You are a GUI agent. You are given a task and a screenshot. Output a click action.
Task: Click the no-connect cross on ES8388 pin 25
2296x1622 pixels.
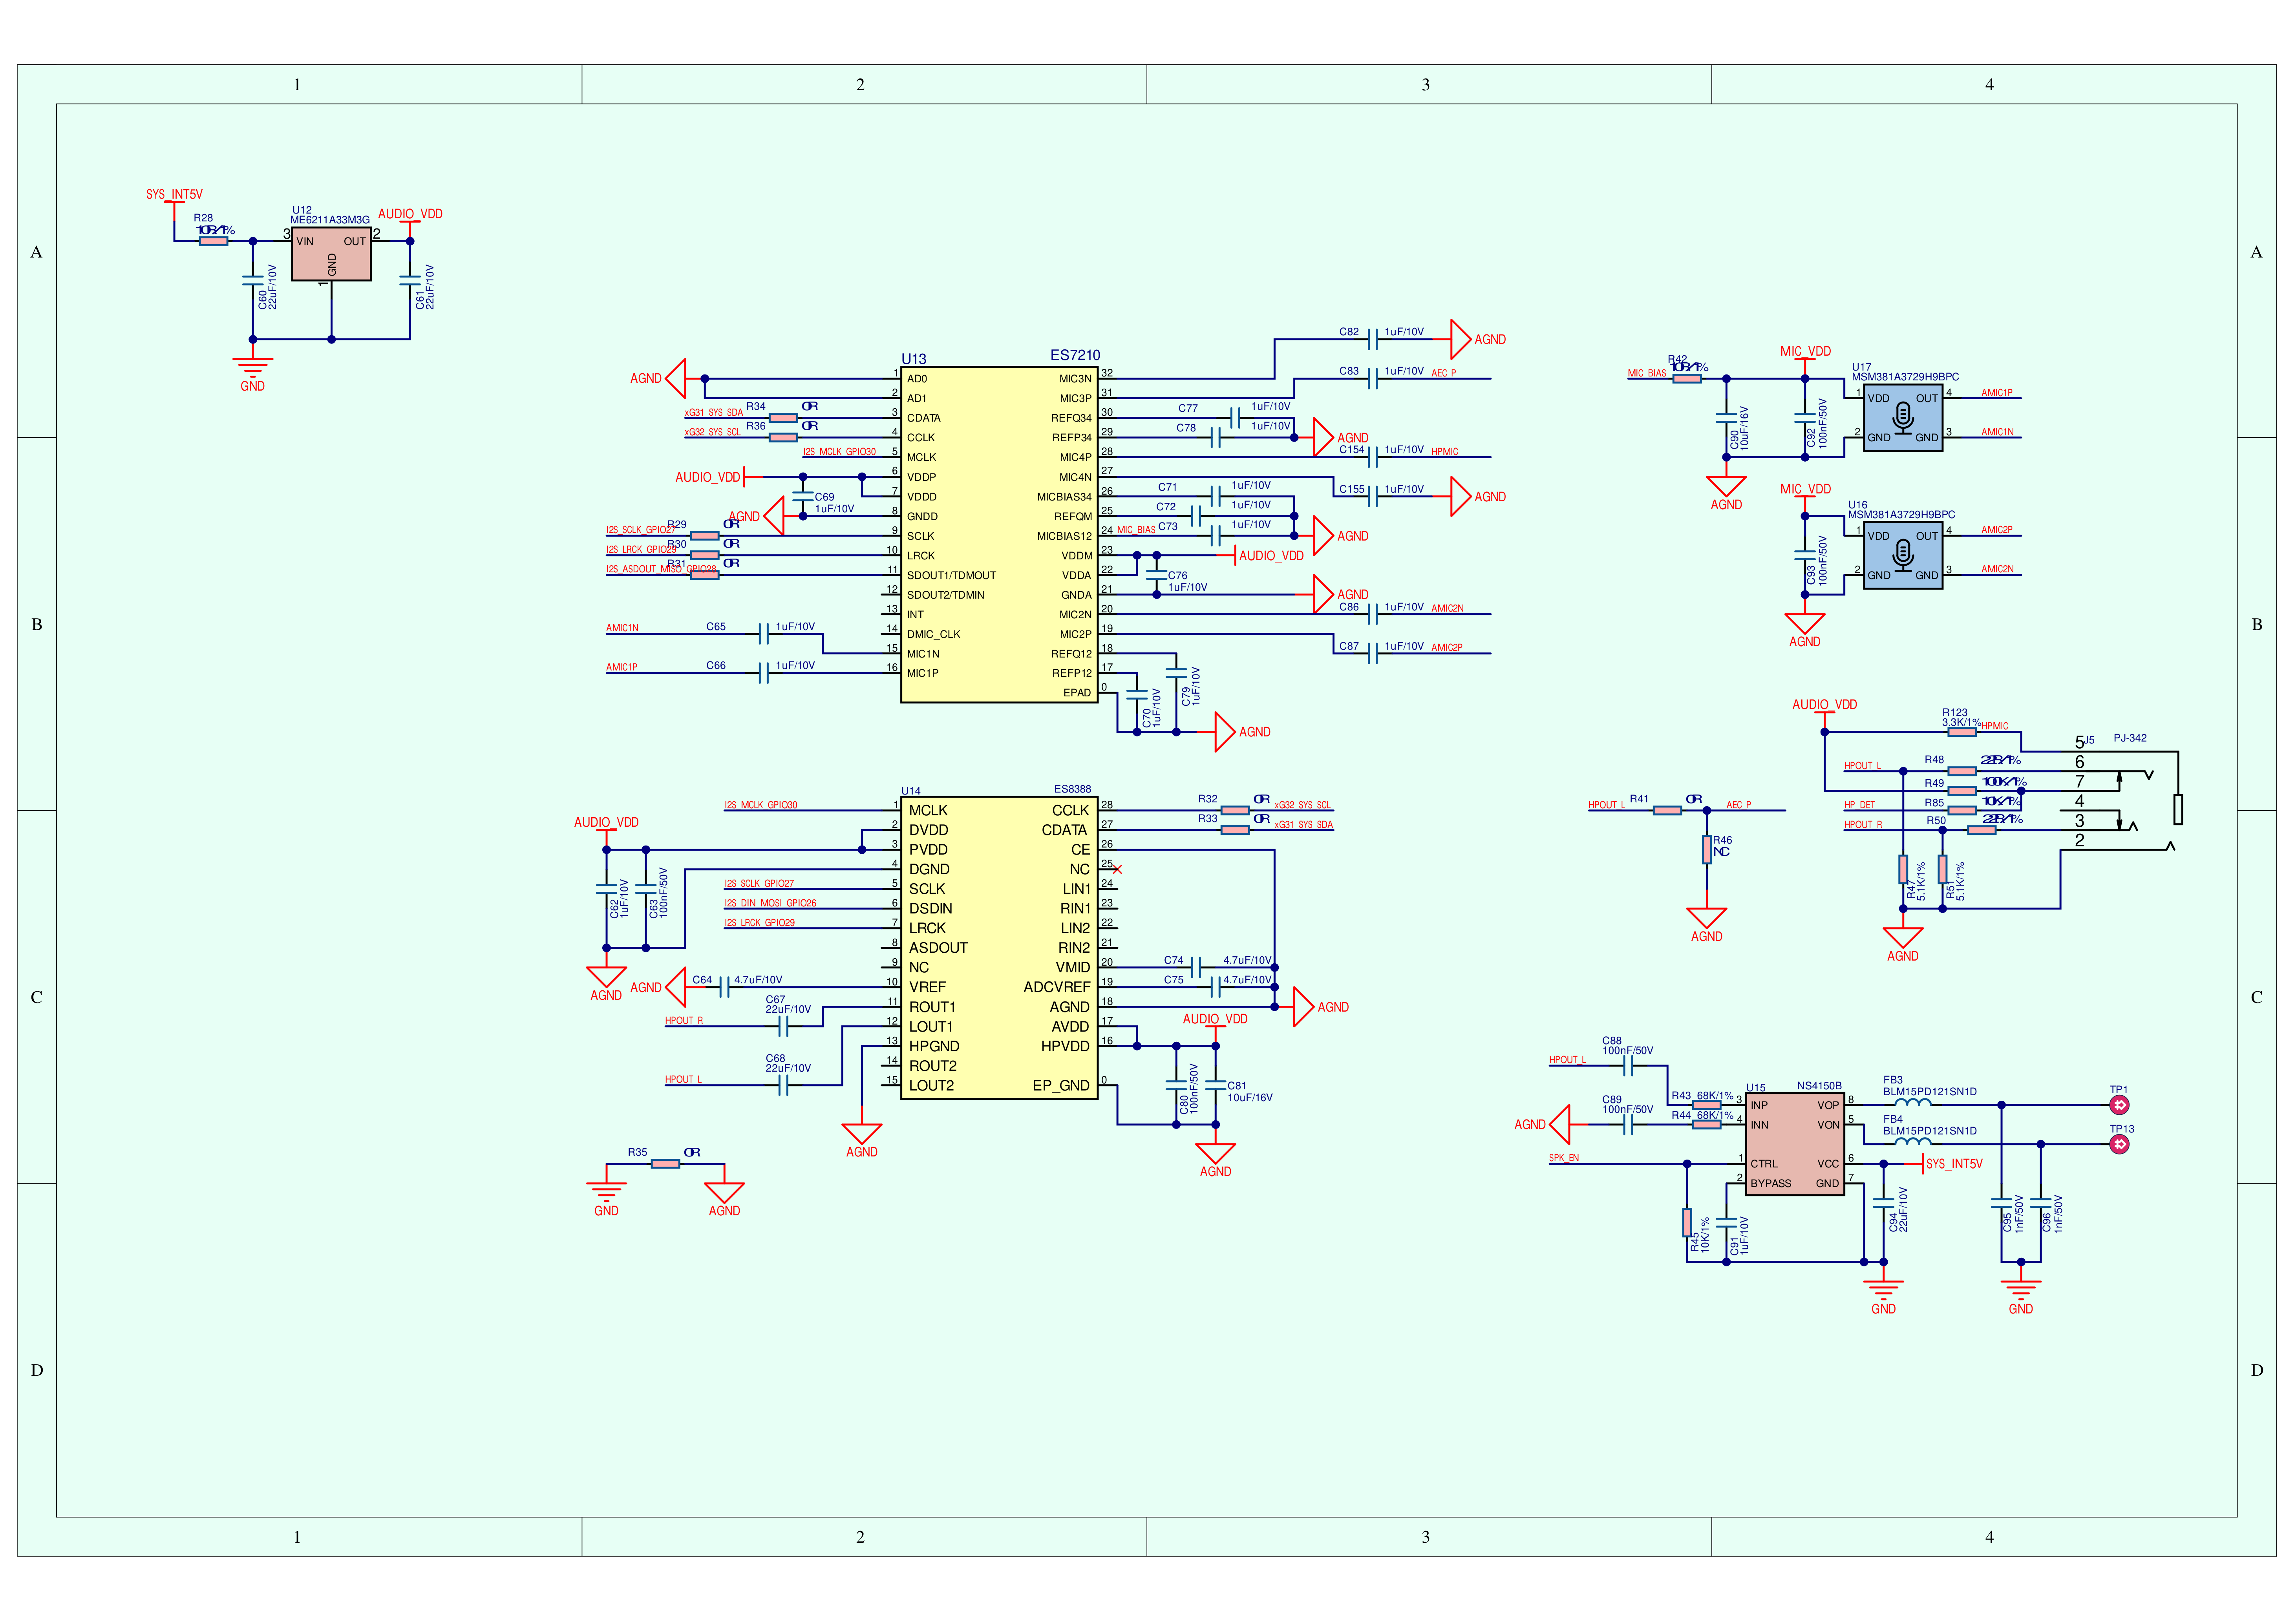pyautogui.click(x=1118, y=870)
